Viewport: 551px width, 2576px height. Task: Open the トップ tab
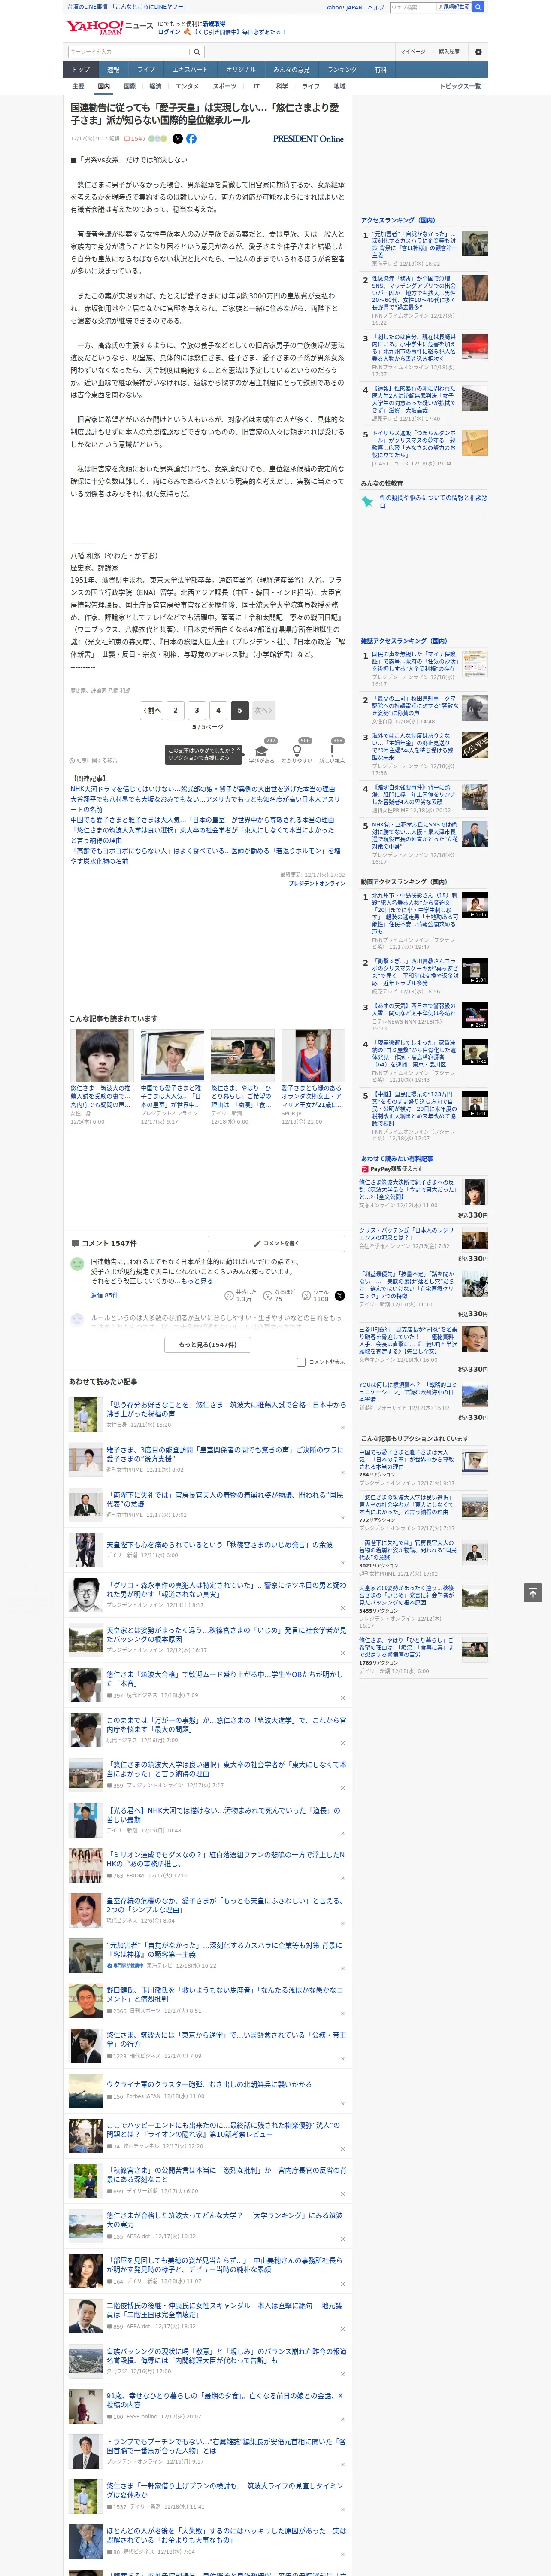[x=81, y=69]
